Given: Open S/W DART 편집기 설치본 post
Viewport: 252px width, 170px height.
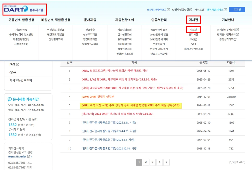Looking at the screenshot, I should (98, 97).
